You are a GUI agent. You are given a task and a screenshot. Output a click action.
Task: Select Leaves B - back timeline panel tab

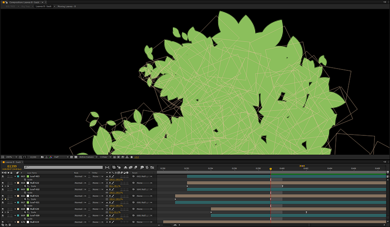[x=13, y=162]
